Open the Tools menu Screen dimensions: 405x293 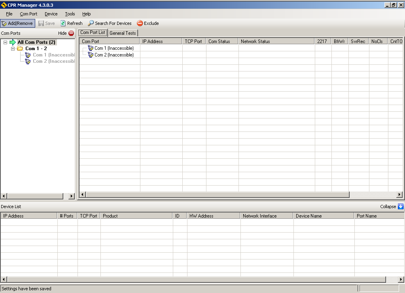point(70,14)
